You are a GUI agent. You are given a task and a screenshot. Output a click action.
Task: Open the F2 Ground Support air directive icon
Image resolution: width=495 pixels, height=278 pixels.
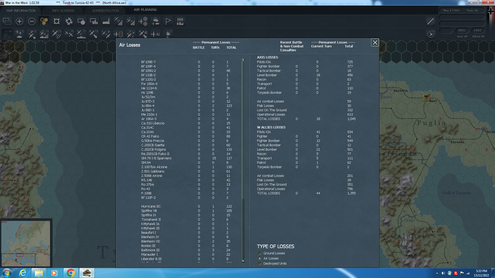point(19,34)
